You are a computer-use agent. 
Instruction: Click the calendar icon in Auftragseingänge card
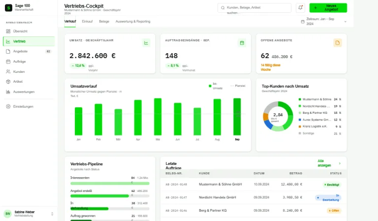click(x=242, y=43)
